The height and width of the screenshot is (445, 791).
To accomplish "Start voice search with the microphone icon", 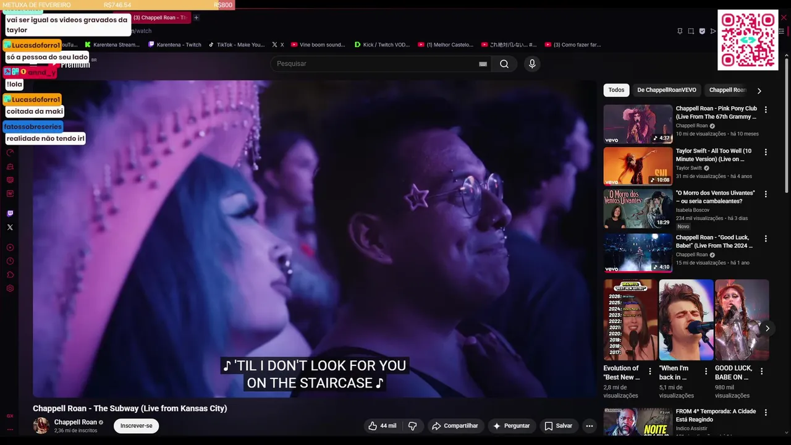I will click(x=532, y=64).
